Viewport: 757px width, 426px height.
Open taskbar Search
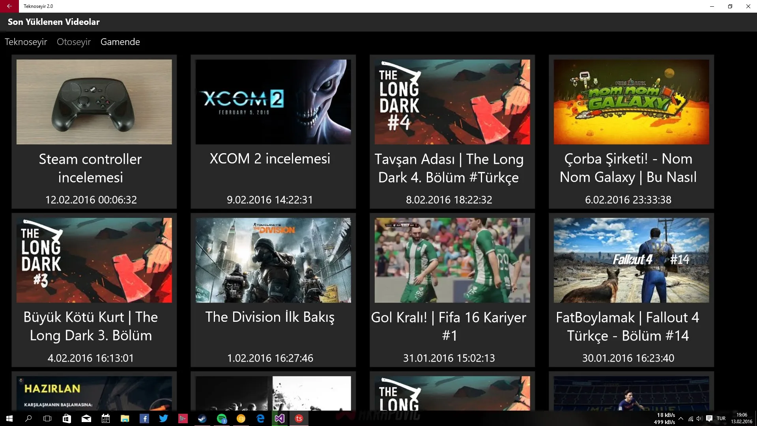pyautogui.click(x=28, y=418)
